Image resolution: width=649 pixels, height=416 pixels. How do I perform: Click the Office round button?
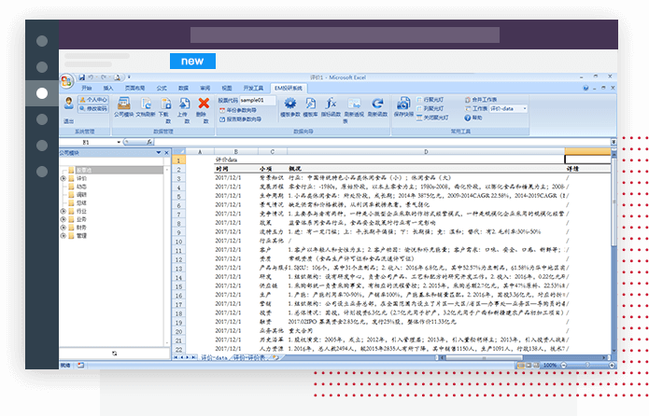pos(69,81)
